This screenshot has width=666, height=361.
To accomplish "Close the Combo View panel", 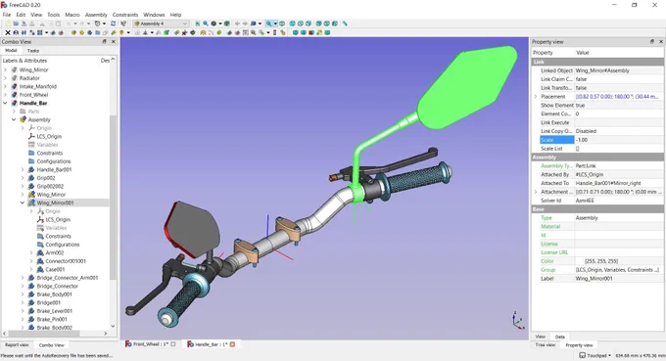I will coord(114,41).
